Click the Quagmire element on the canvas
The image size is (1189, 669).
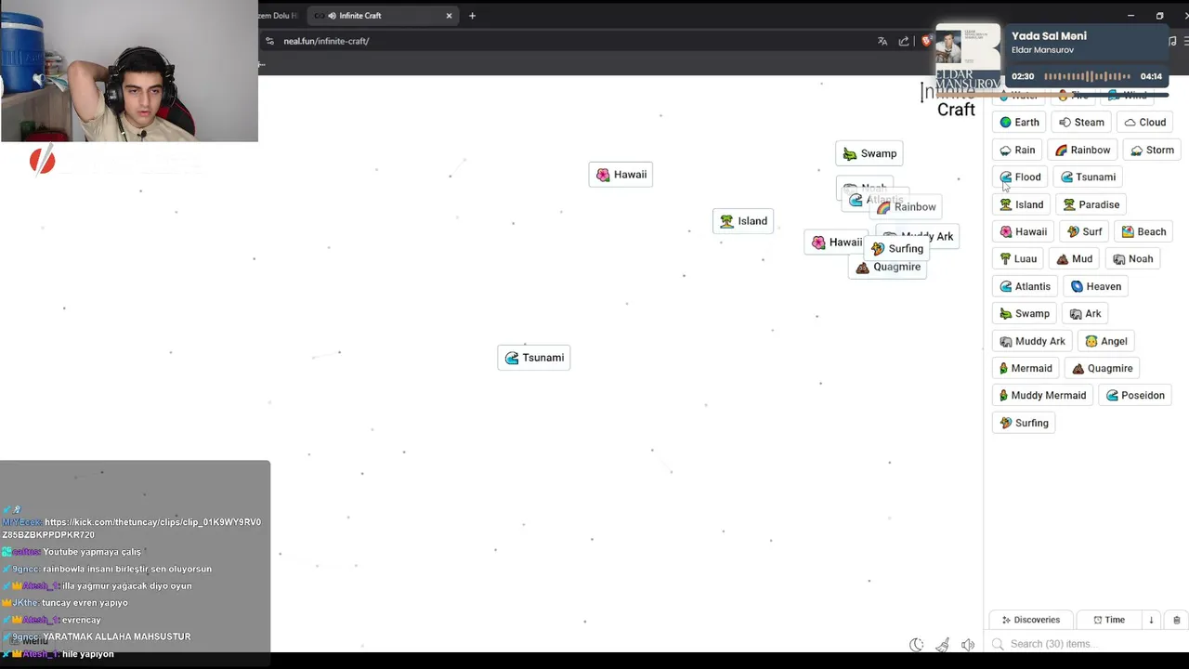point(888,267)
